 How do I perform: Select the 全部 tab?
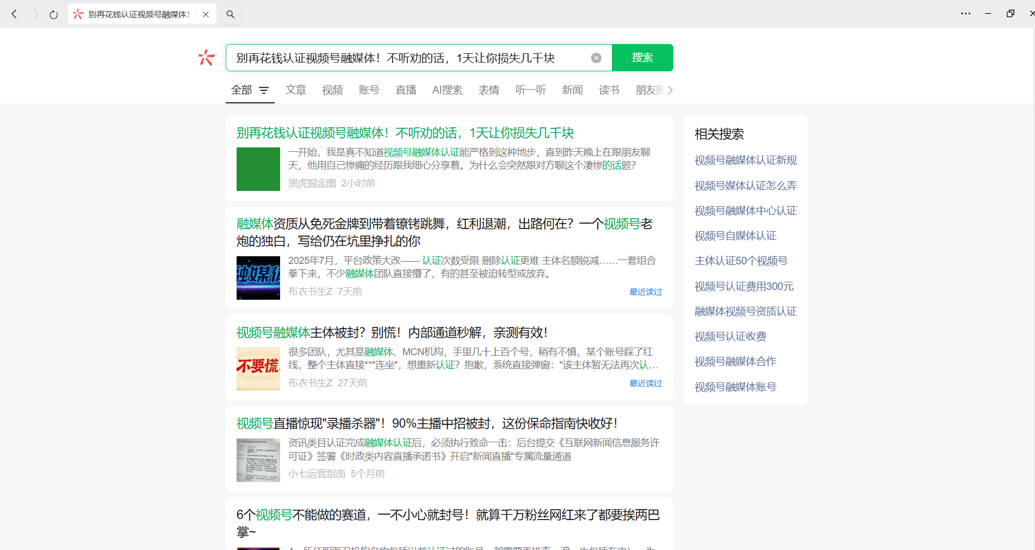pos(241,90)
